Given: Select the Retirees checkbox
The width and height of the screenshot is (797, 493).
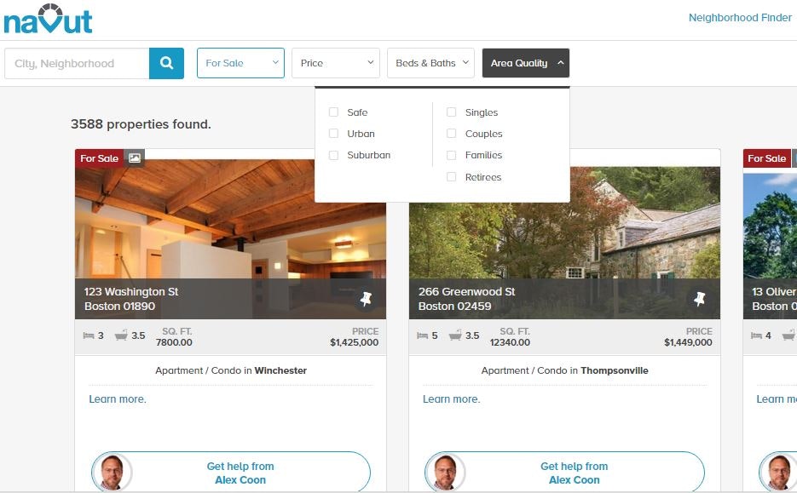Looking at the screenshot, I should tap(452, 177).
